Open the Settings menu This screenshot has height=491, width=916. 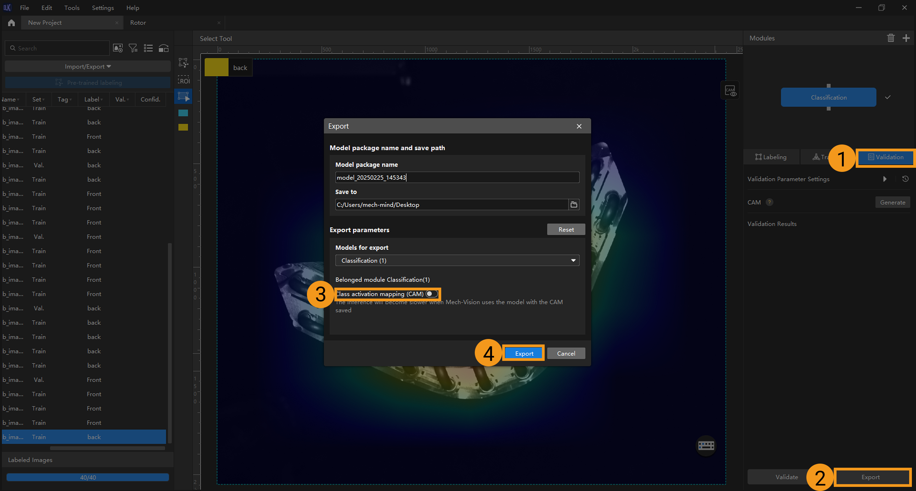103,8
